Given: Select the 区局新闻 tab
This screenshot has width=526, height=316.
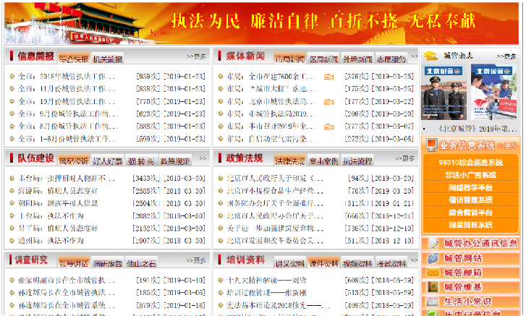Looking at the screenshot, I should pyautogui.click(x=323, y=59).
